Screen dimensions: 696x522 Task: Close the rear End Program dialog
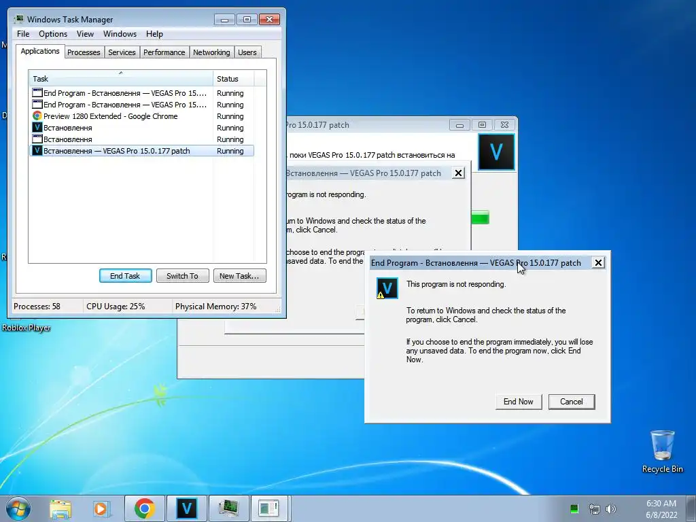pos(459,173)
